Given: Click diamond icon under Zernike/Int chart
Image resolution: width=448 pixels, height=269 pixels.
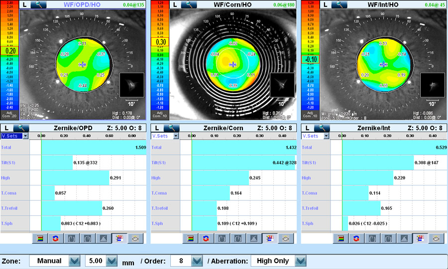Looking at the screenshot, I should [436, 238].
